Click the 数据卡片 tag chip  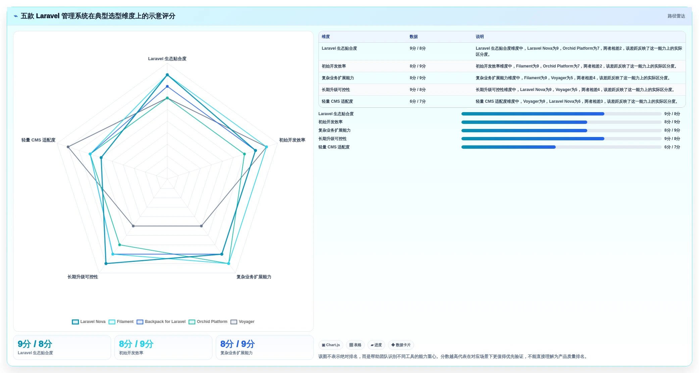[x=401, y=345]
